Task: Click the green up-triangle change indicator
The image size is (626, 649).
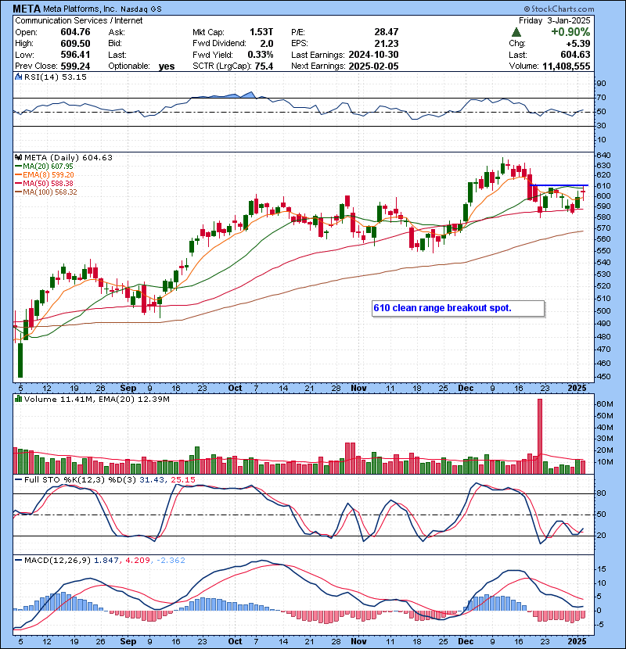Action: click(516, 32)
